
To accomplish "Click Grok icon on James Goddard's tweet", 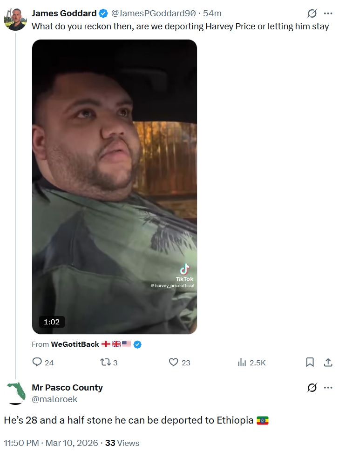I will pyautogui.click(x=312, y=13).
